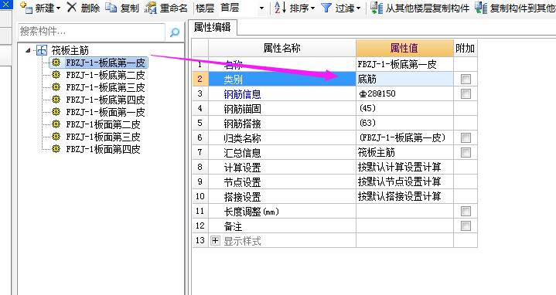The width and height of the screenshot is (556, 295).
Task: Click the 删除 button label
Action: click(x=90, y=8)
